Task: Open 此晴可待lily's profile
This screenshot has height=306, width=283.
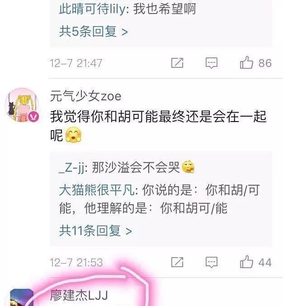Action: [93, 9]
